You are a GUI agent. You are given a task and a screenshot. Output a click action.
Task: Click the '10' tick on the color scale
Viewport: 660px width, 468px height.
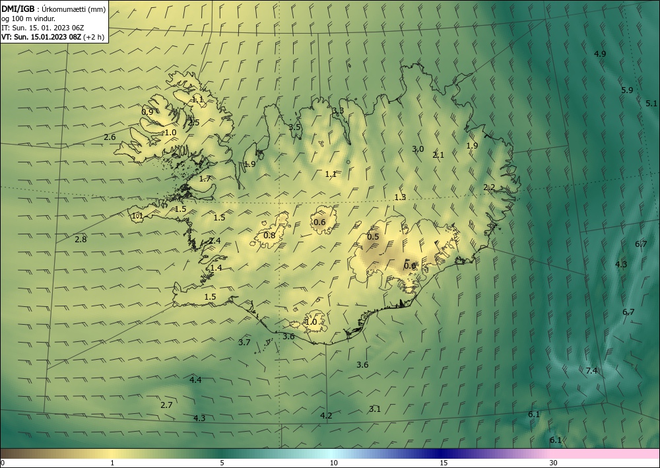click(x=333, y=463)
